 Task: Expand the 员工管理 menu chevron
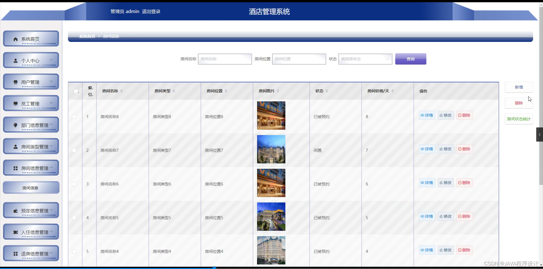(51, 103)
